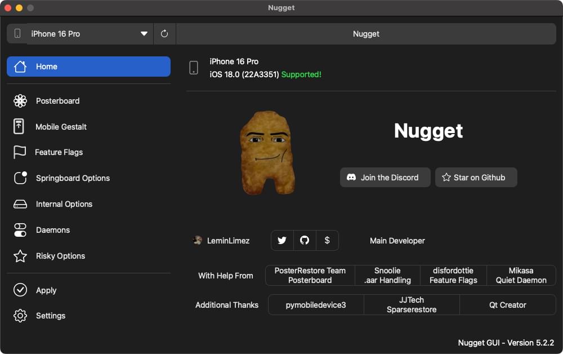Click the Springboard Options badge icon
This screenshot has height=354, width=563.
tap(20, 178)
